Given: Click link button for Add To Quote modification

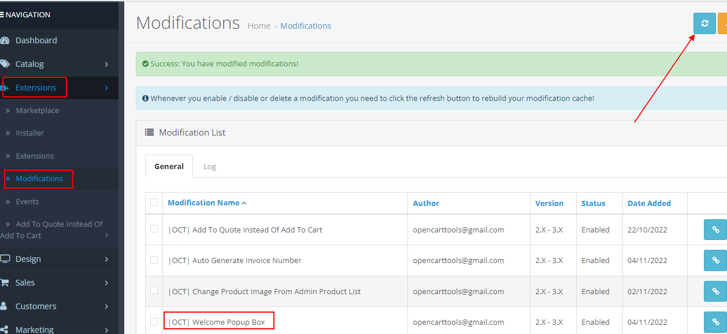Looking at the screenshot, I should click(715, 230).
